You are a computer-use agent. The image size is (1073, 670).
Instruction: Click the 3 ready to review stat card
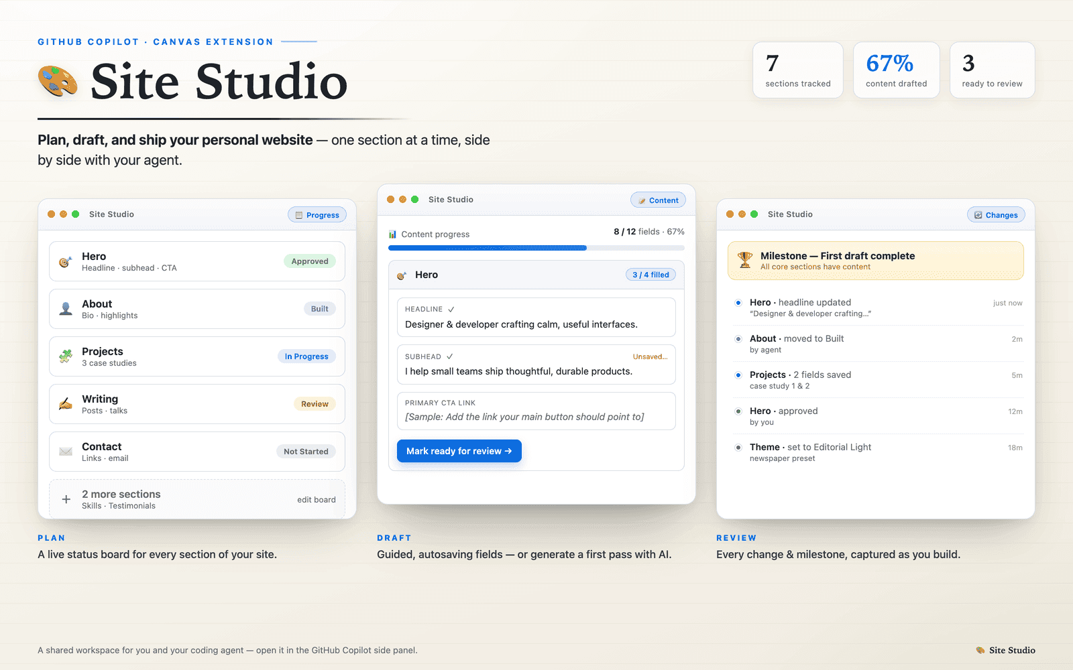[993, 70]
